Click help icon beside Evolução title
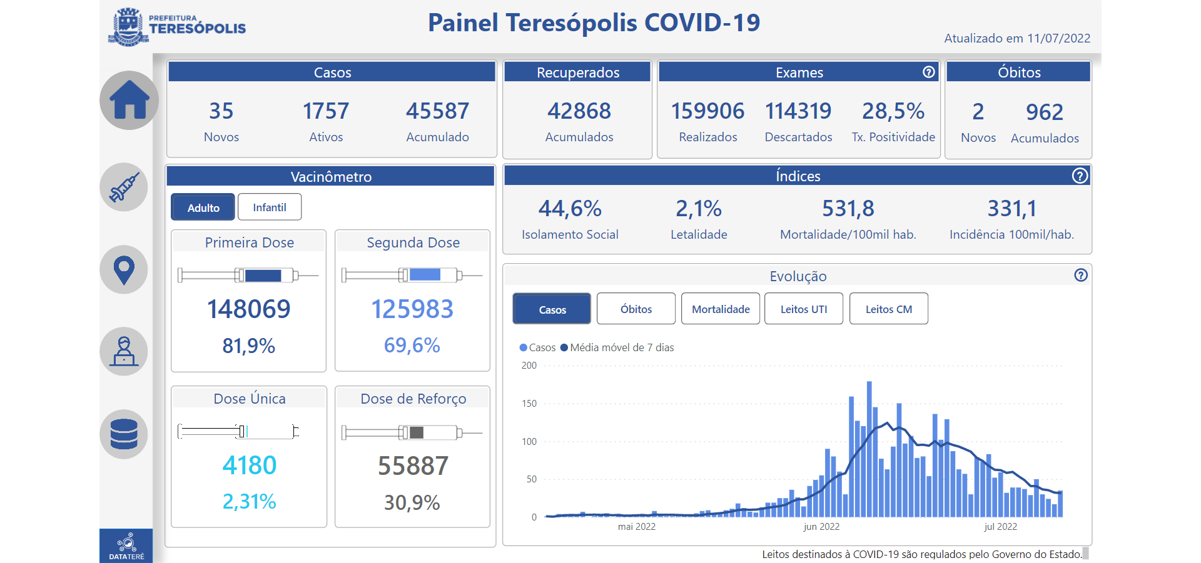The image size is (1201, 563). (x=1081, y=276)
